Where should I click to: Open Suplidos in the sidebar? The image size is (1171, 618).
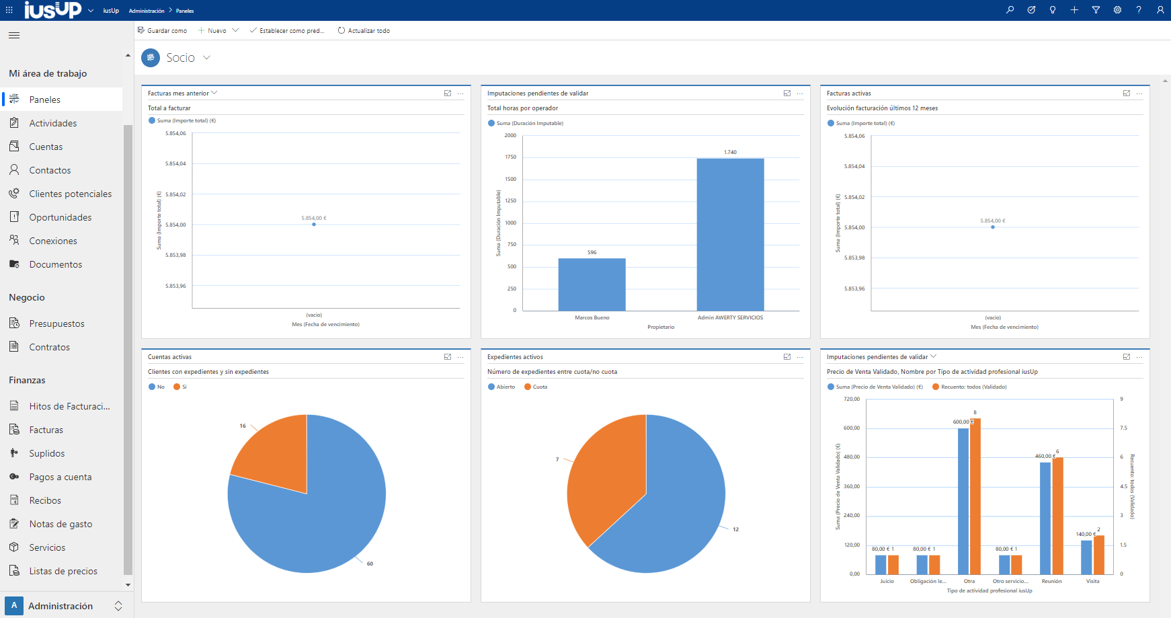(62, 453)
